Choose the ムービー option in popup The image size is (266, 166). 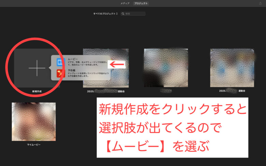[73, 59]
